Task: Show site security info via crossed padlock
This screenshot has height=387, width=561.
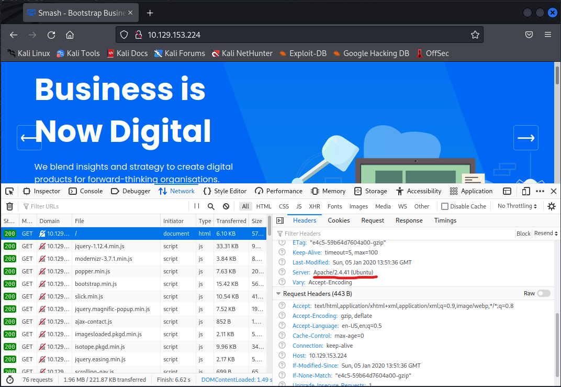Action: coord(139,35)
